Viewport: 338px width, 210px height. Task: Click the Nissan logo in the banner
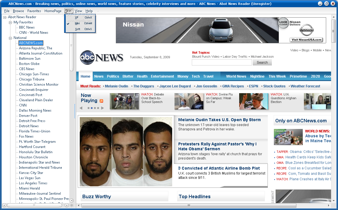tap(307, 30)
